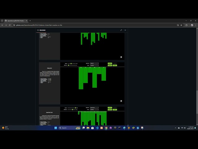Open the notification bell in the taskbar

coord(195,128)
